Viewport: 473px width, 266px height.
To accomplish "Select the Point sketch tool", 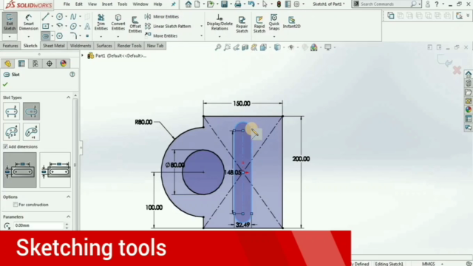I will click(87, 36).
